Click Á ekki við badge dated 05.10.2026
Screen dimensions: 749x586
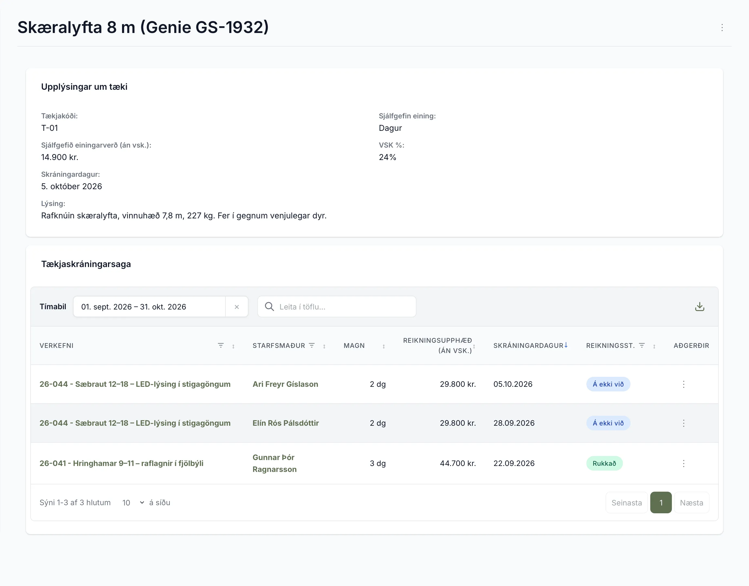pos(608,384)
